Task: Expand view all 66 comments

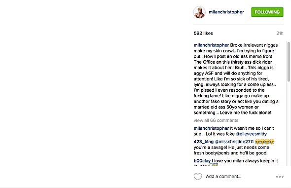Action: 216,120
